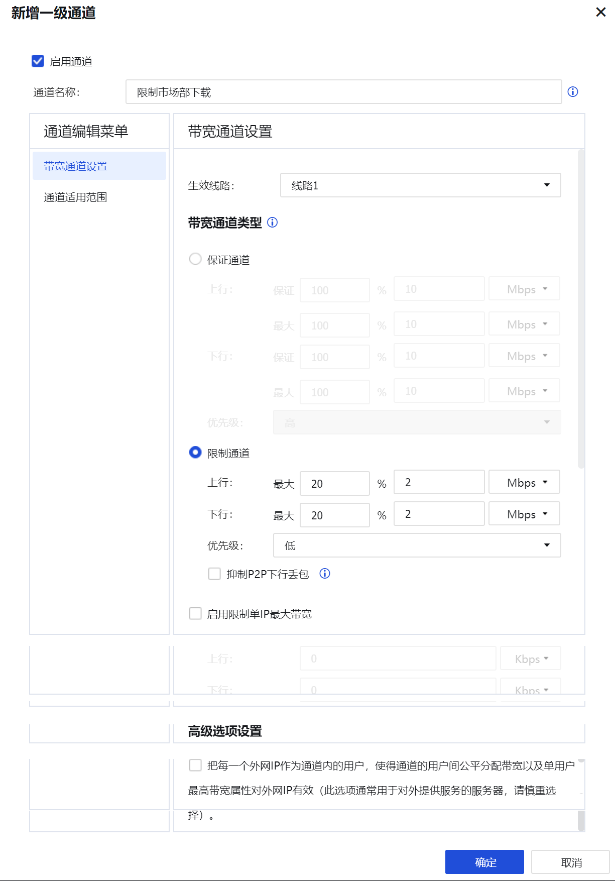Open 通道适用范围 menu item
Viewport: 615px width, 881px height.
point(75,197)
